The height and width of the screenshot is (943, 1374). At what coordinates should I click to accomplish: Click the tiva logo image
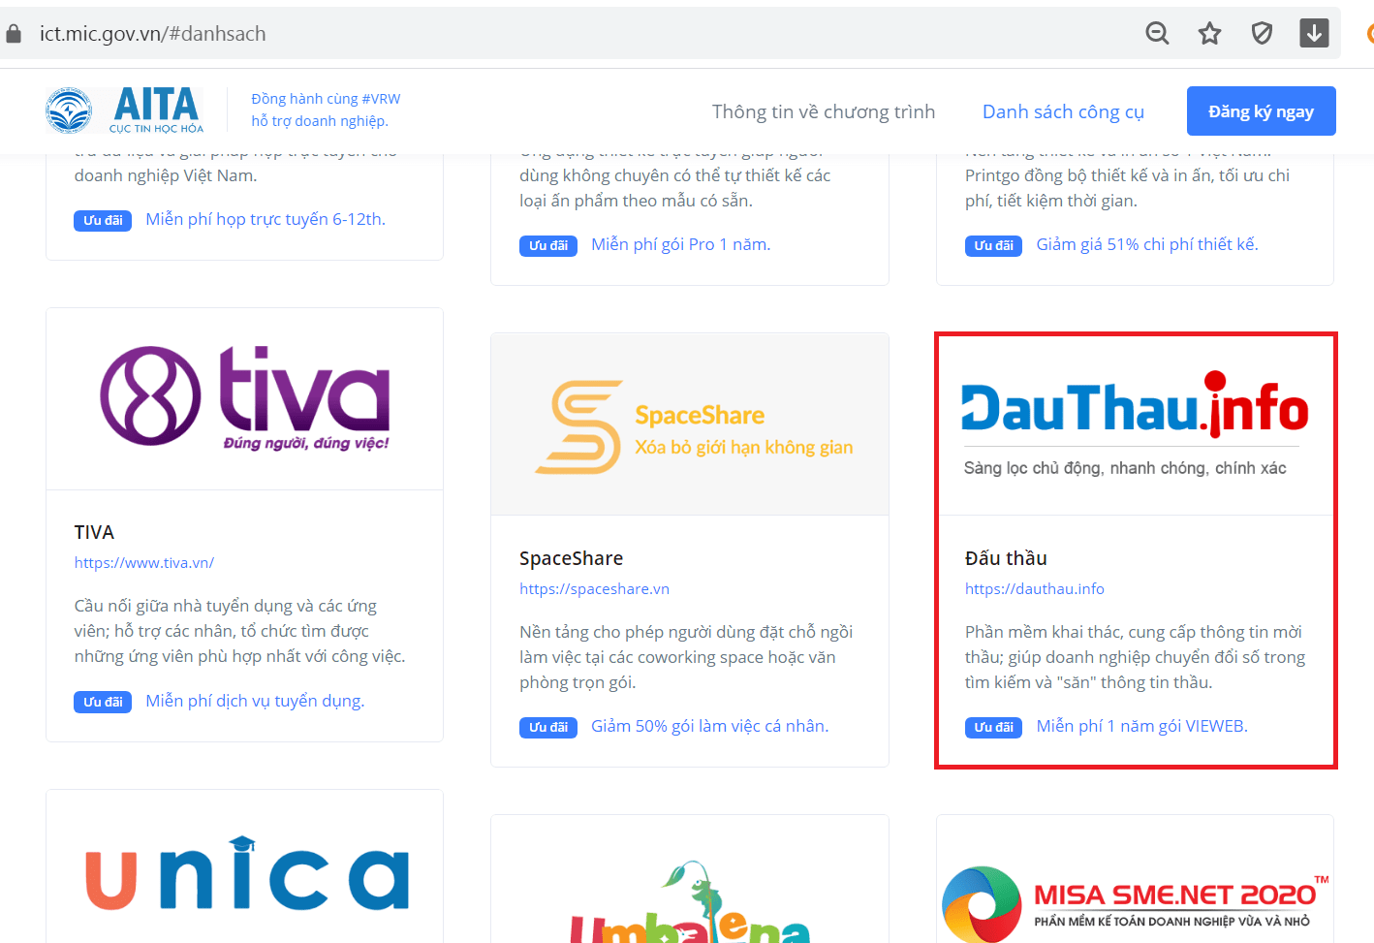[245, 397]
